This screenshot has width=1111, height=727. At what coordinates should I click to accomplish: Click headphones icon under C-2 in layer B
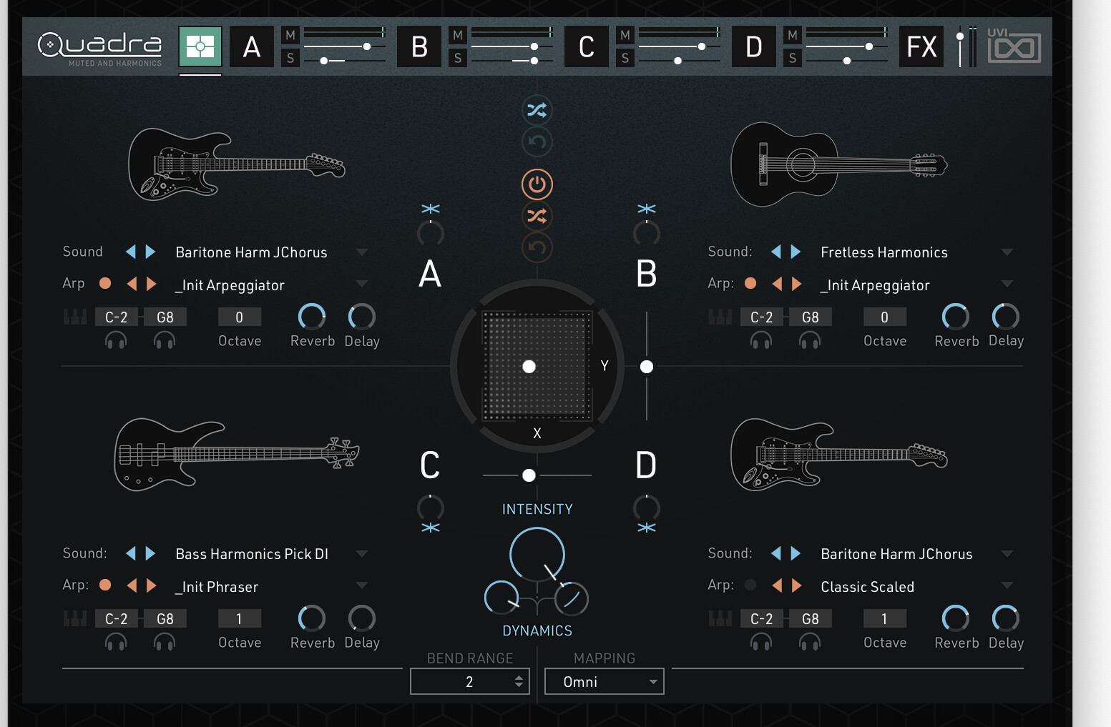tap(761, 341)
